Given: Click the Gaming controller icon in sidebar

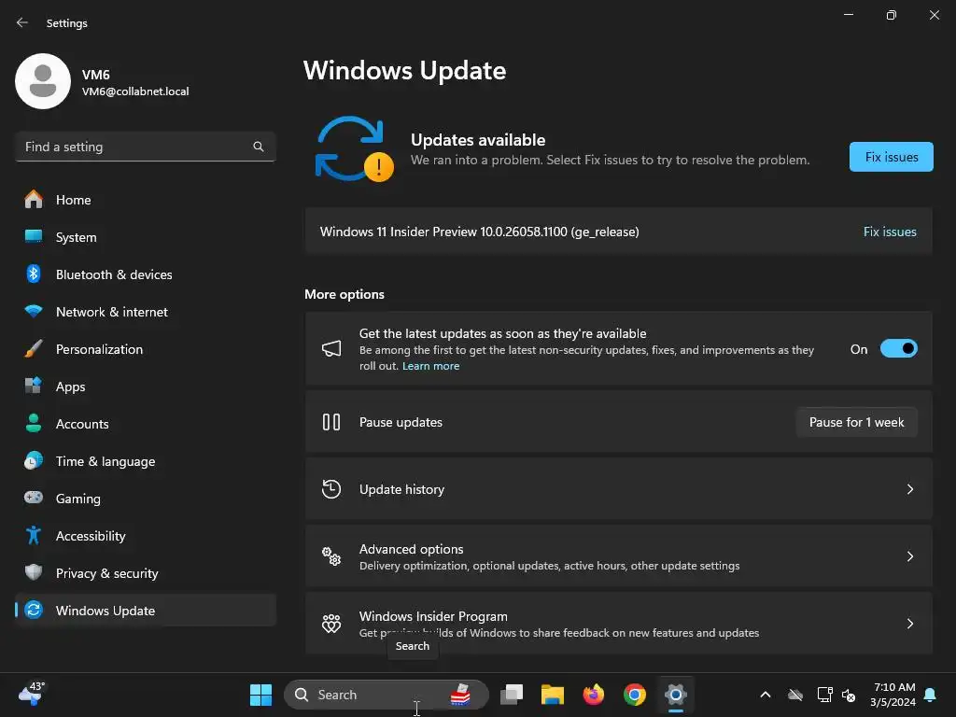Looking at the screenshot, I should [x=34, y=498].
